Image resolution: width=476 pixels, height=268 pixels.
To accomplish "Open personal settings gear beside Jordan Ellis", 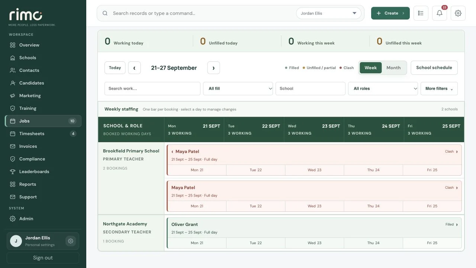I will (x=71, y=241).
